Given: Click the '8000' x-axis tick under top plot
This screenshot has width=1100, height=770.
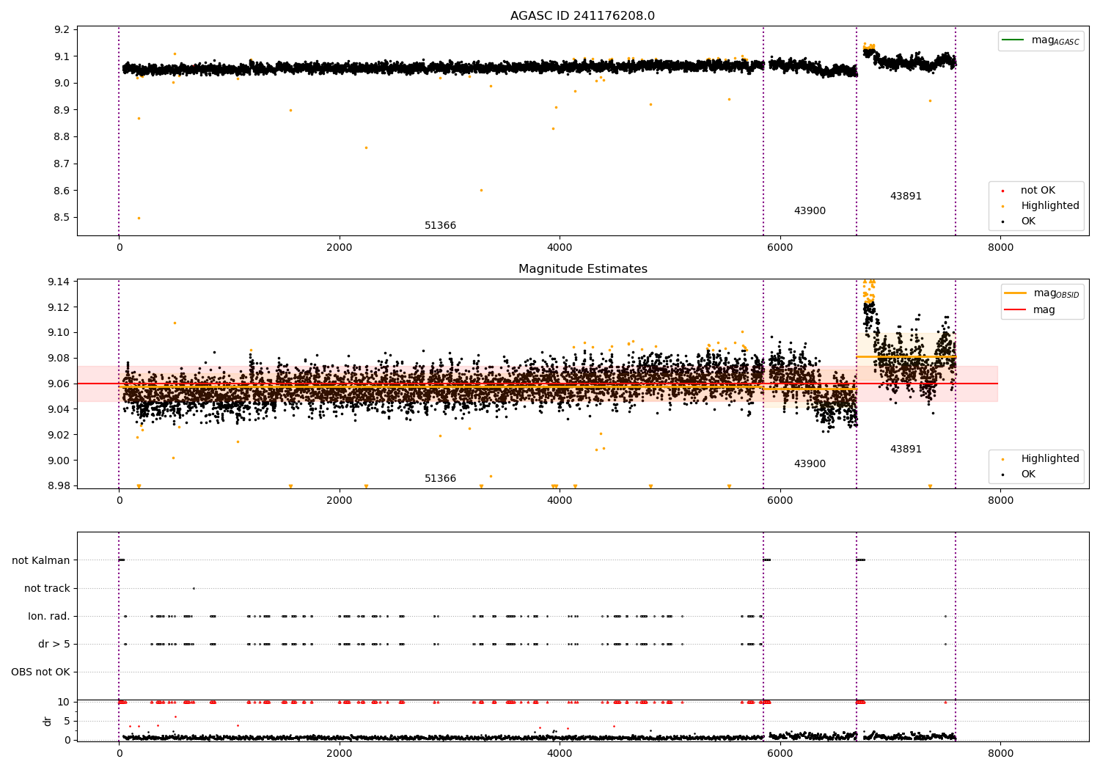Looking at the screenshot, I should tap(1000, 248).
